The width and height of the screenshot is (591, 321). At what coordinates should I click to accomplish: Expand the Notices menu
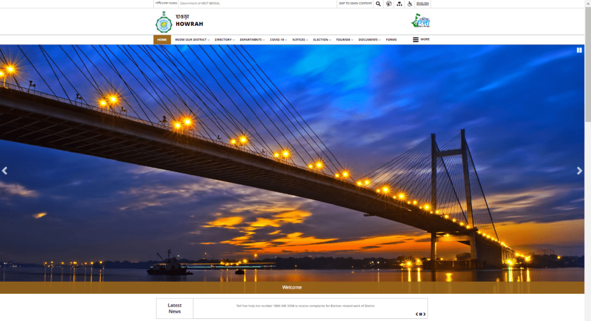(300, 40)
